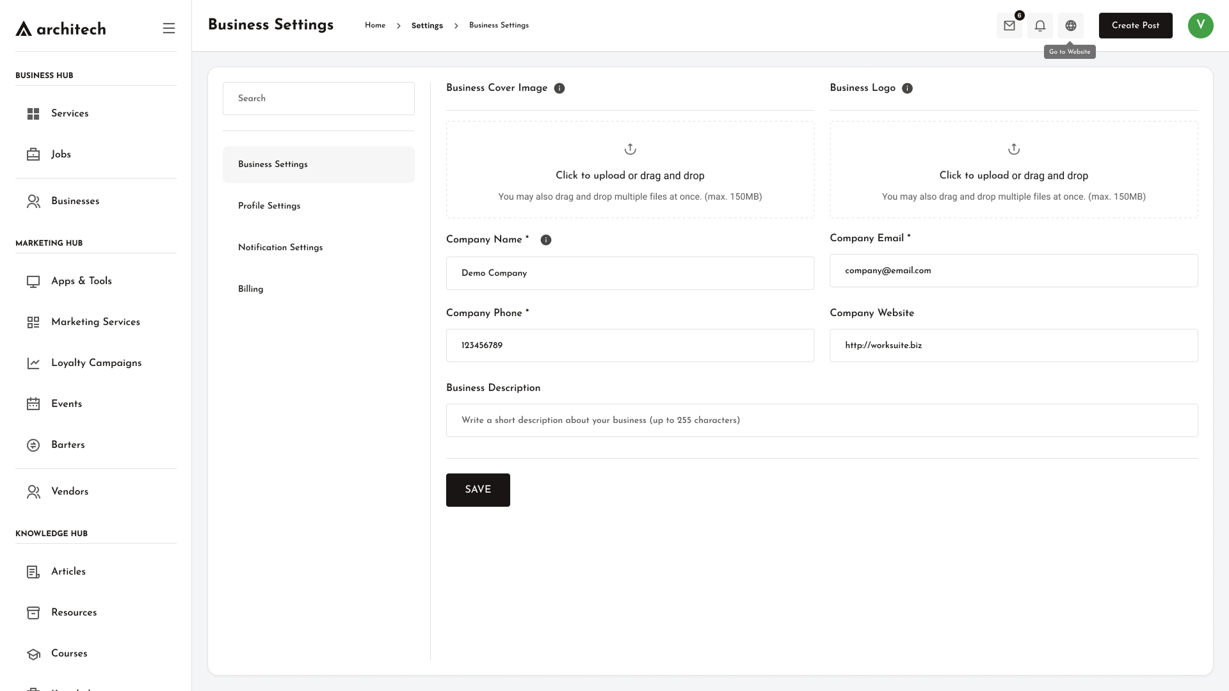The image size is (1229, 691).
Task: Open the mail inbox icon
Action: pos(1009,26)
